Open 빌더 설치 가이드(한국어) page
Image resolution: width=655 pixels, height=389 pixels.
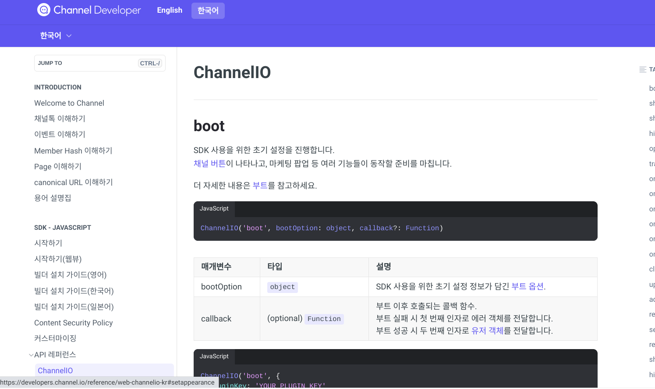74,291
